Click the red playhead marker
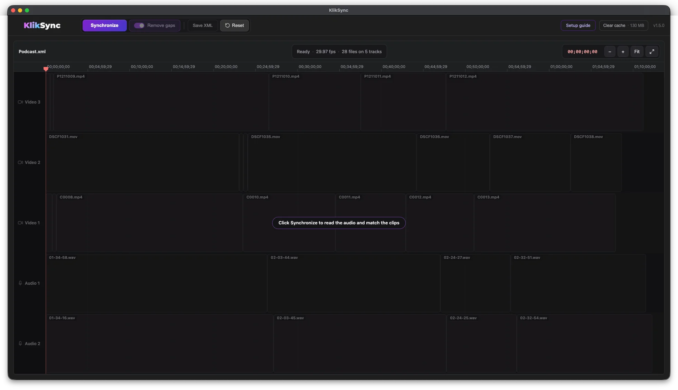This screenshot has height=390, width=678. (x=46, y=69)
